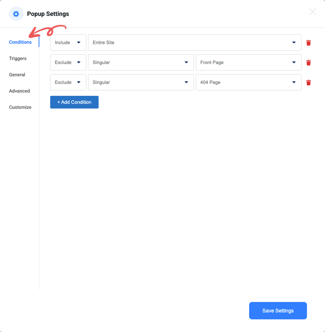Open the Include dropdown in first row

pyautogui.click(x=68, y=43)
